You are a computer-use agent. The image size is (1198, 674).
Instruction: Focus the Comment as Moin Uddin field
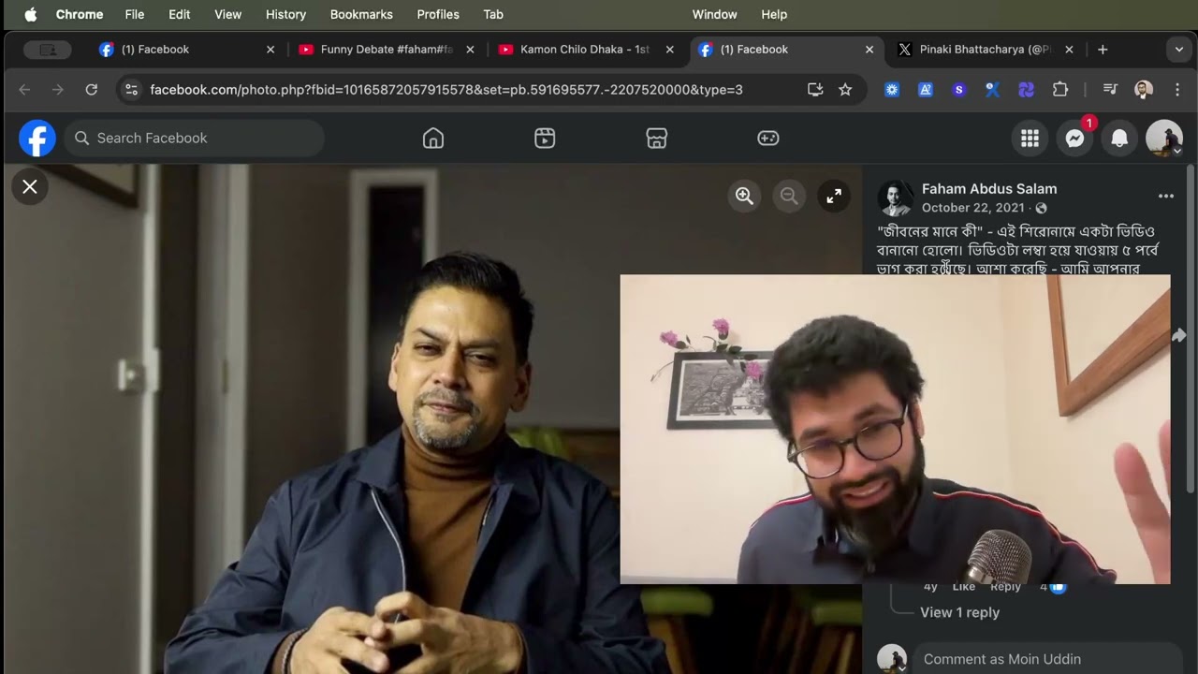(x=1046, y=659)
